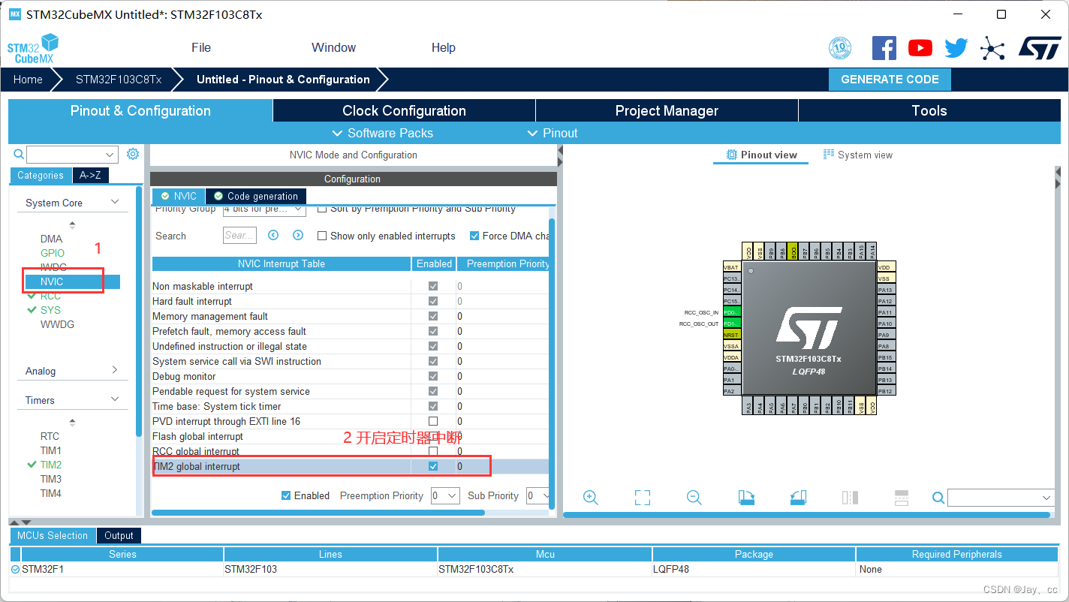
Task: Select RCC in System Core list
Action: (x=50, y=296)
